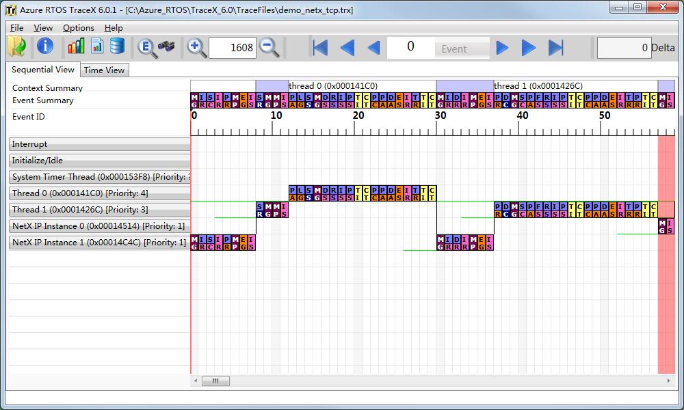
Task: Click the MG event in NetX IP Instance 0 row
Action: (x=662, y=226)
